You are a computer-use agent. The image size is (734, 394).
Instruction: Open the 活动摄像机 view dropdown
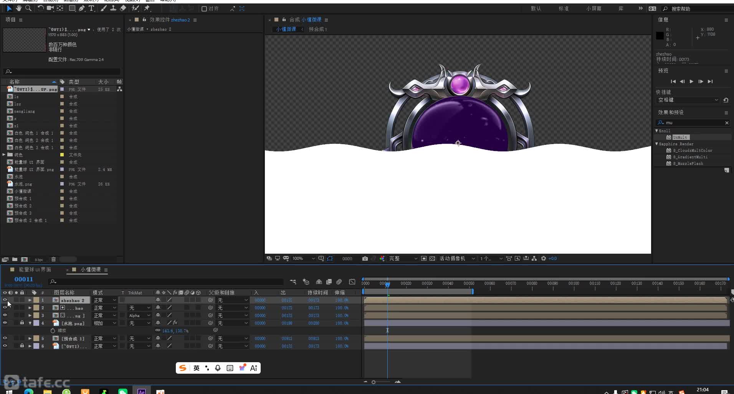pyautogui.click(x=458, y=259)
